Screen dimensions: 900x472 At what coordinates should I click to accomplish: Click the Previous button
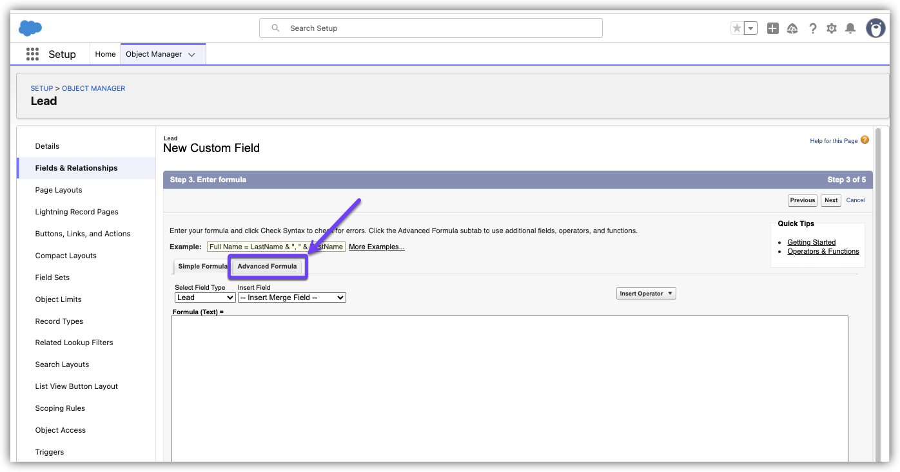pos(803,200)
